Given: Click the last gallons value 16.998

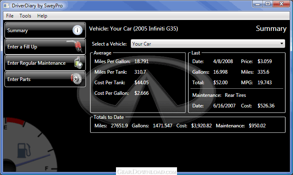Looking at the screenshot, I should pos(221,72).
